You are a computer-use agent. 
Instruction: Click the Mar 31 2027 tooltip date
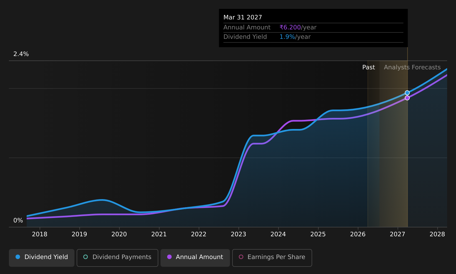243,17
